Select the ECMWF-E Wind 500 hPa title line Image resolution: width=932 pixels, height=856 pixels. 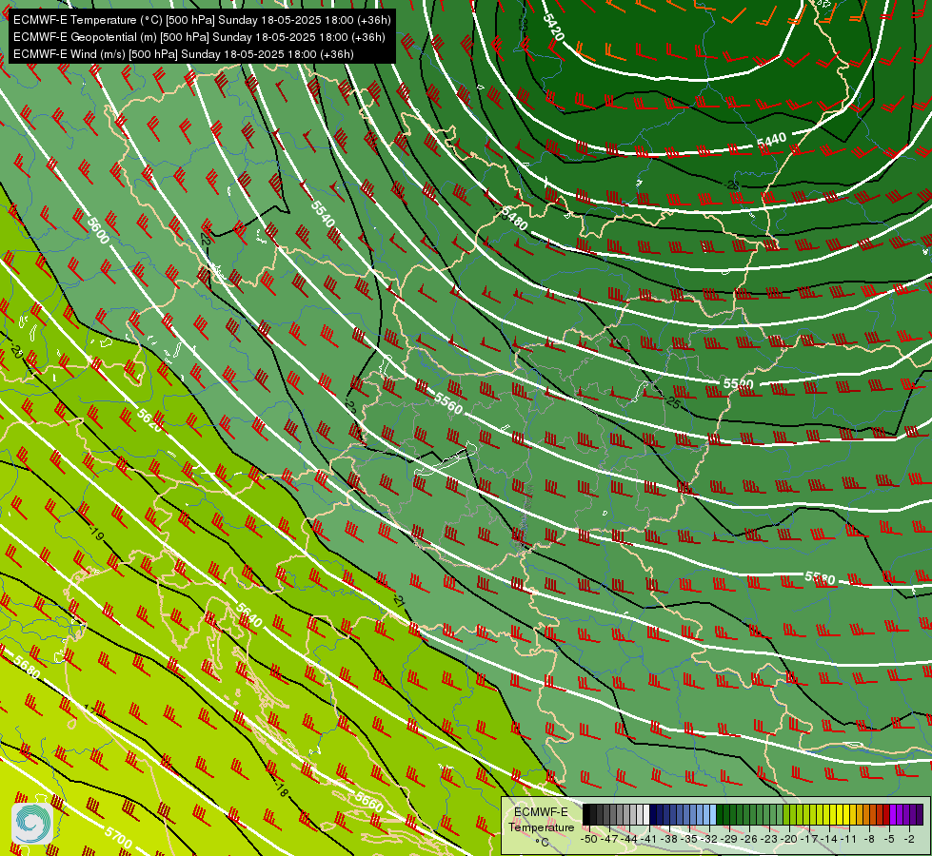(x=184, y=54)
